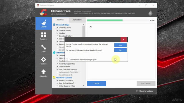Click the 57% progress label
Viewport: 184px width, 103px height.
pos(152,20)
